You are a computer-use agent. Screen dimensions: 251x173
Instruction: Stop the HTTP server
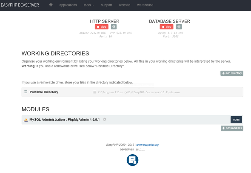102,27
